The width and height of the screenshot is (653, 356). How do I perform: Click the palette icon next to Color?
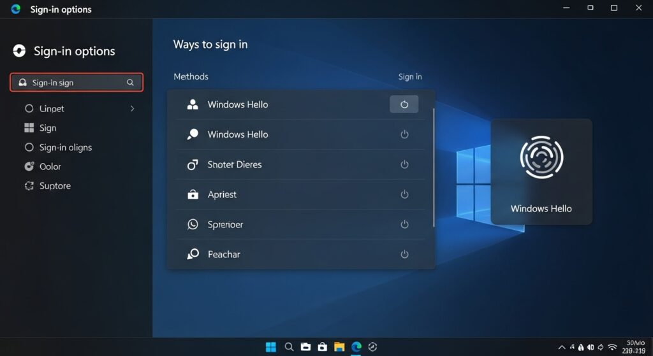point(29,166)
